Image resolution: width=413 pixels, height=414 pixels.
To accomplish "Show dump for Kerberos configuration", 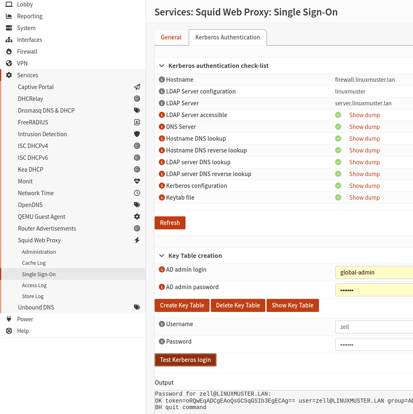I will (364, 186).
